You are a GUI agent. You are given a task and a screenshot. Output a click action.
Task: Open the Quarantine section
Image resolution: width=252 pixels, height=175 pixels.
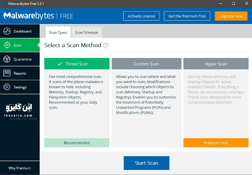[x=20, y=59]
